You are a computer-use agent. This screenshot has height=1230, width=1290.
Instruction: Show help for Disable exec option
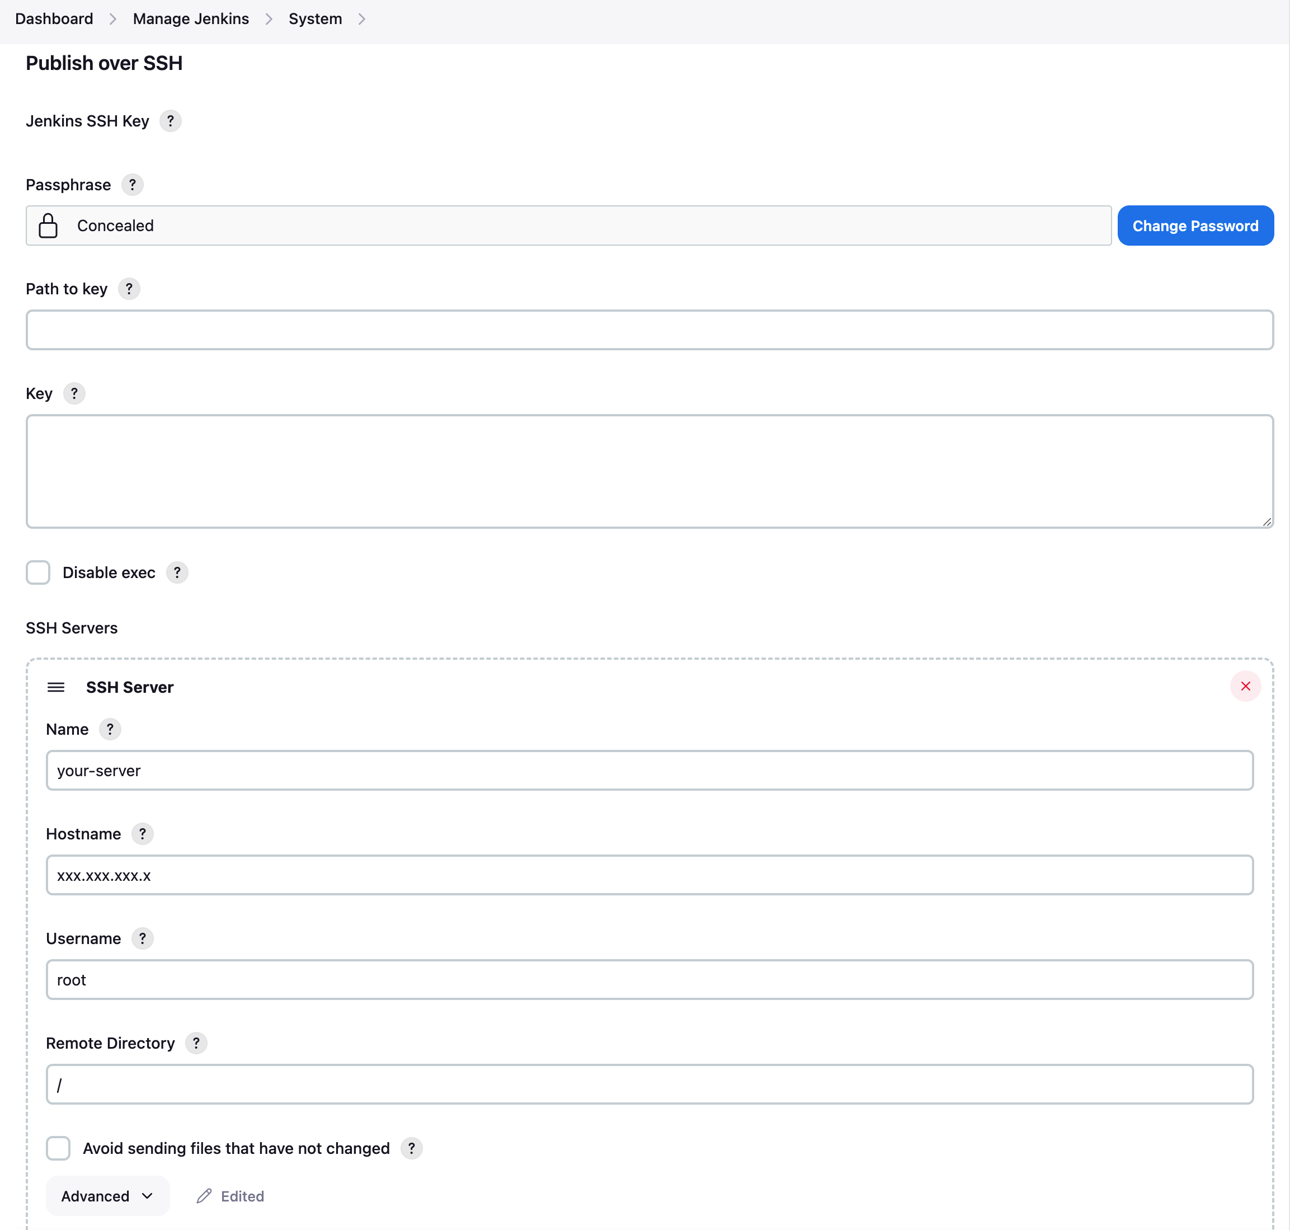tap(177, 572)
